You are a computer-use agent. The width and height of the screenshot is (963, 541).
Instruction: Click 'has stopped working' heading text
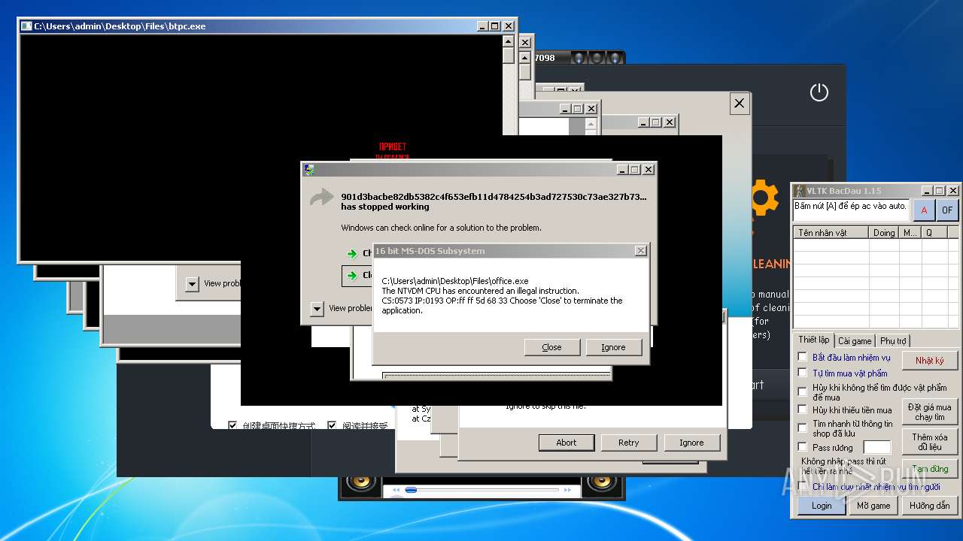click(385, 207)
